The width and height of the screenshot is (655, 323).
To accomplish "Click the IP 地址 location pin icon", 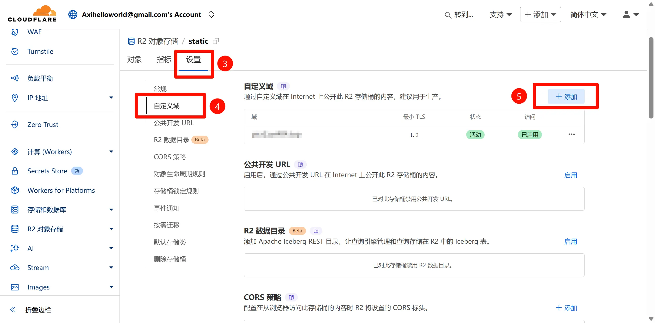I will pyautogui.click(x=15, y=98).
